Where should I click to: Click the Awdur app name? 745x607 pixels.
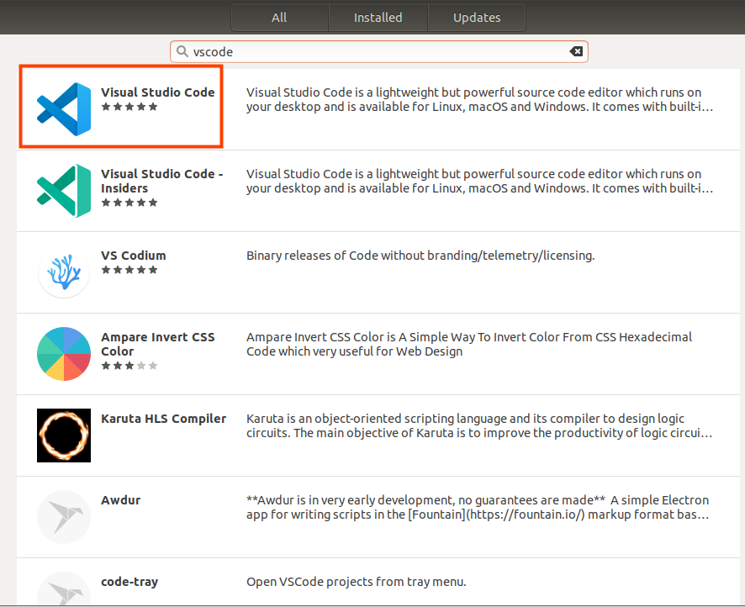click(x=120, y=500)
